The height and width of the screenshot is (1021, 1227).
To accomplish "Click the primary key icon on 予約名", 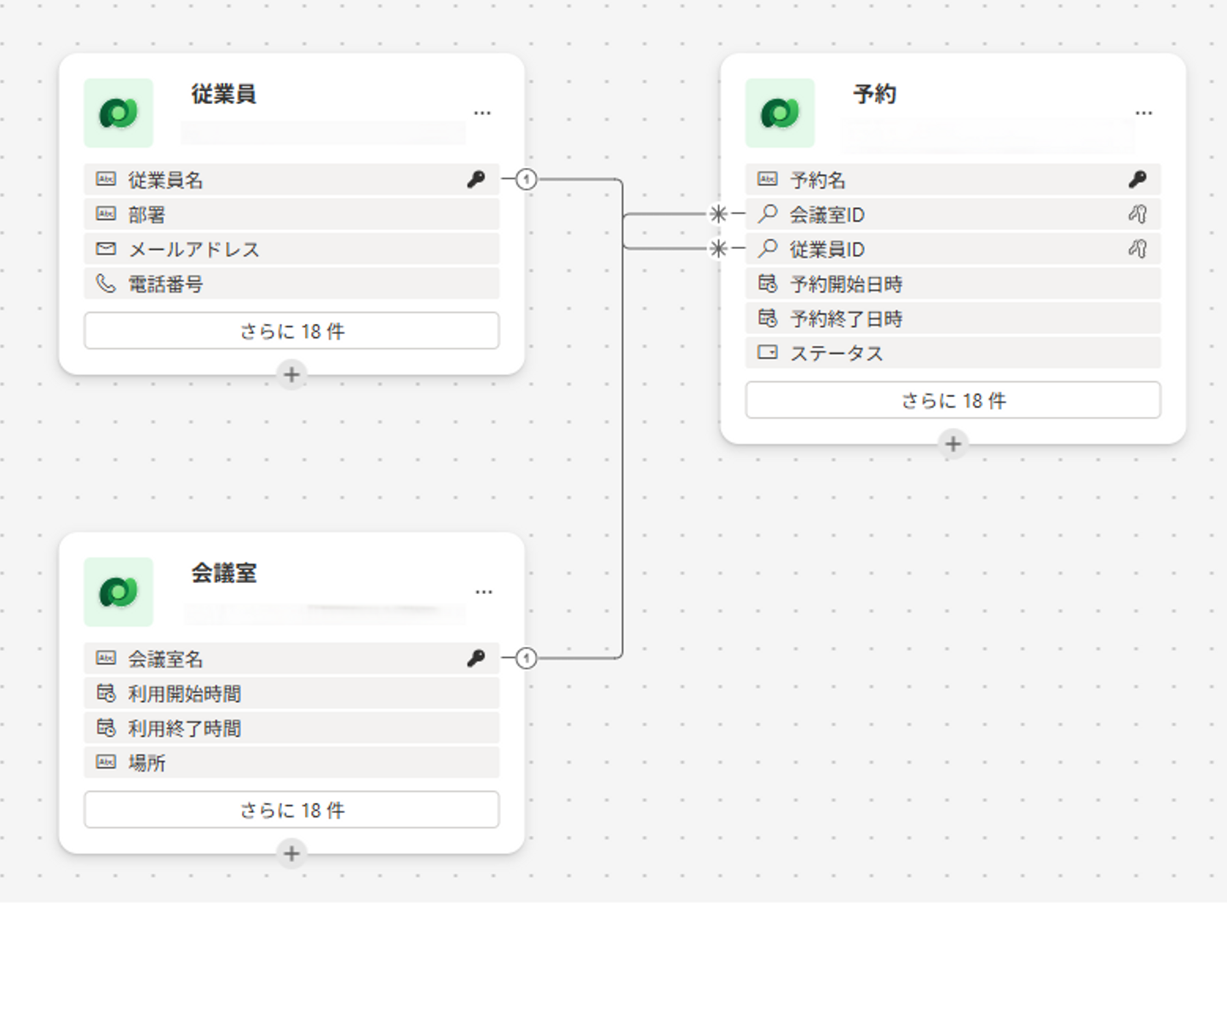I will pyautogui.click(x=1138, y=179).
